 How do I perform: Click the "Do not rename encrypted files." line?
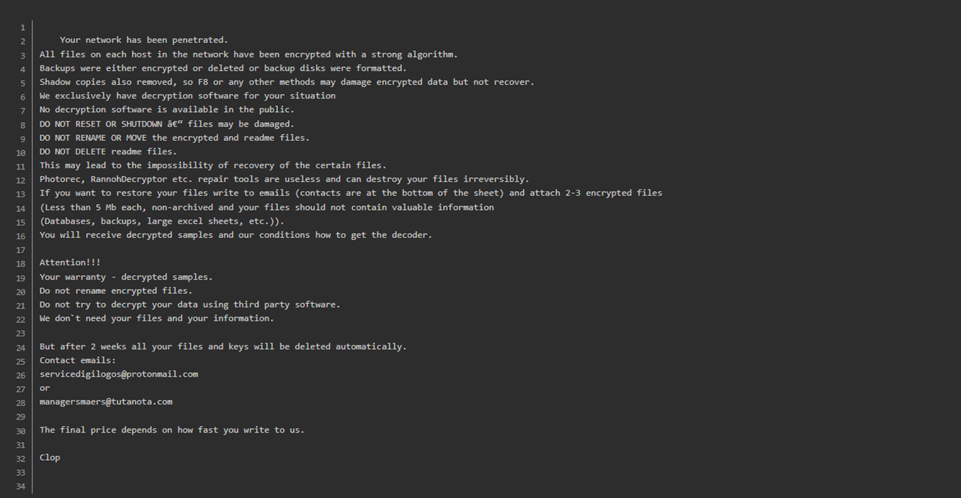(116, 291)
